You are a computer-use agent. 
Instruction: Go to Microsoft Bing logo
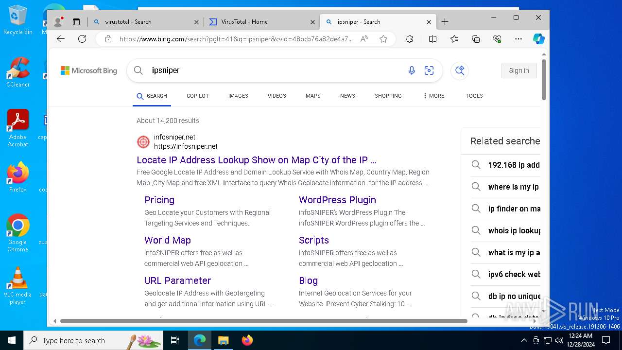[x=88, y=71]
